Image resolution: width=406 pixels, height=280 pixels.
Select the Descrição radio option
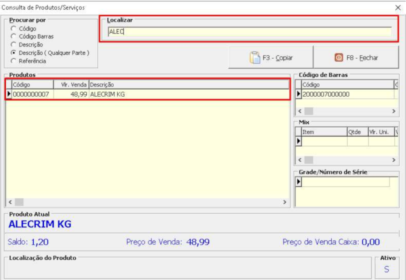tap(13, 45)
